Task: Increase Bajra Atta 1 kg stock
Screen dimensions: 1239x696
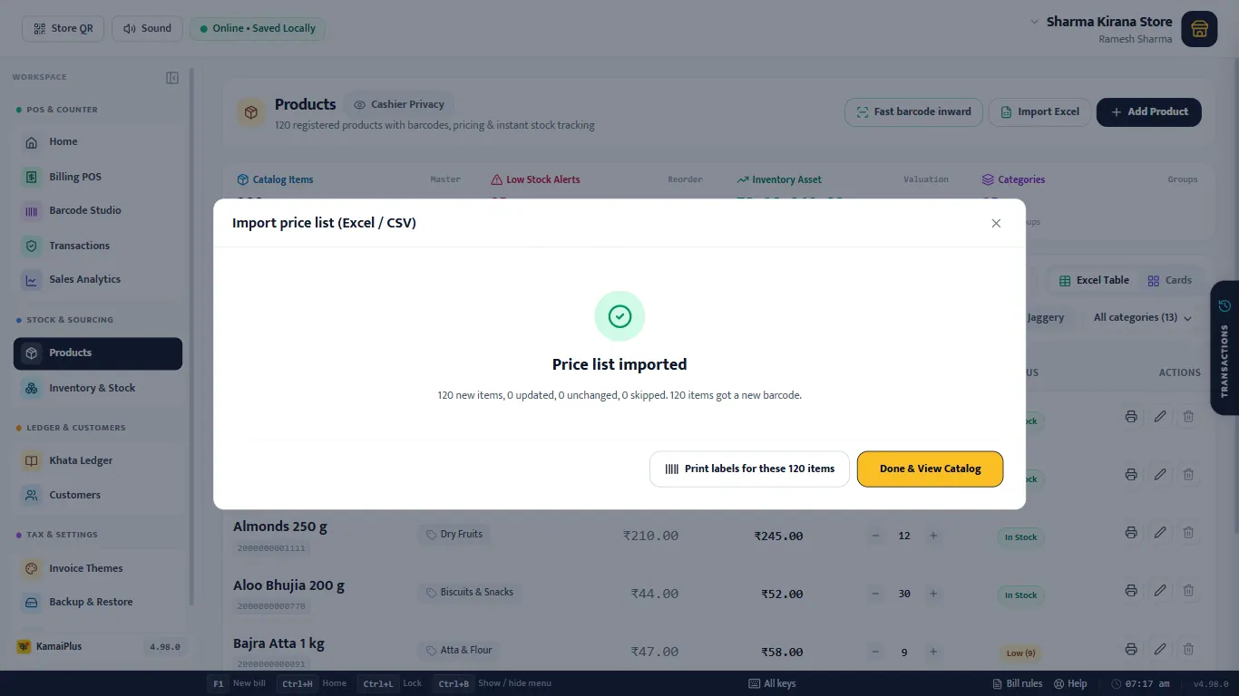Action: click(x=933, y=652)
